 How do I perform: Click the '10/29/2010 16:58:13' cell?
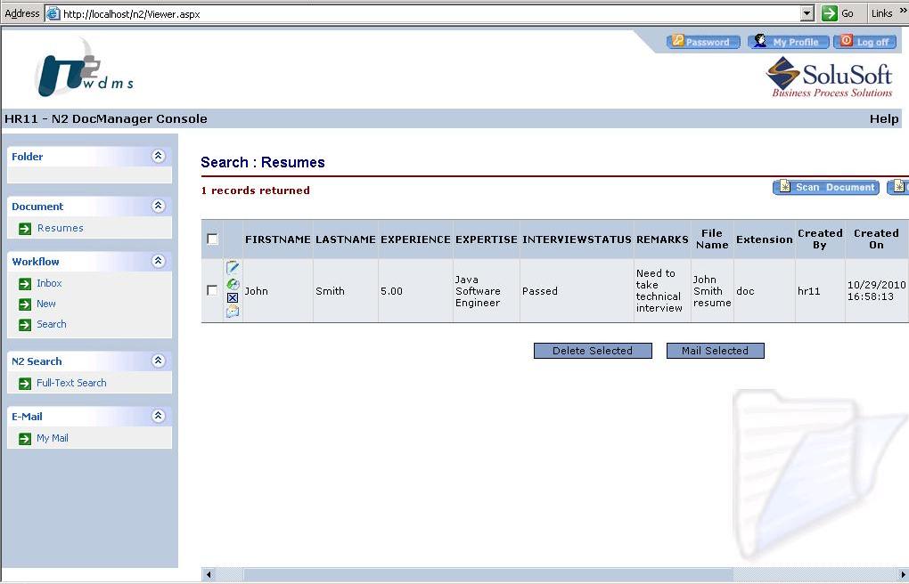coord(877,290)
